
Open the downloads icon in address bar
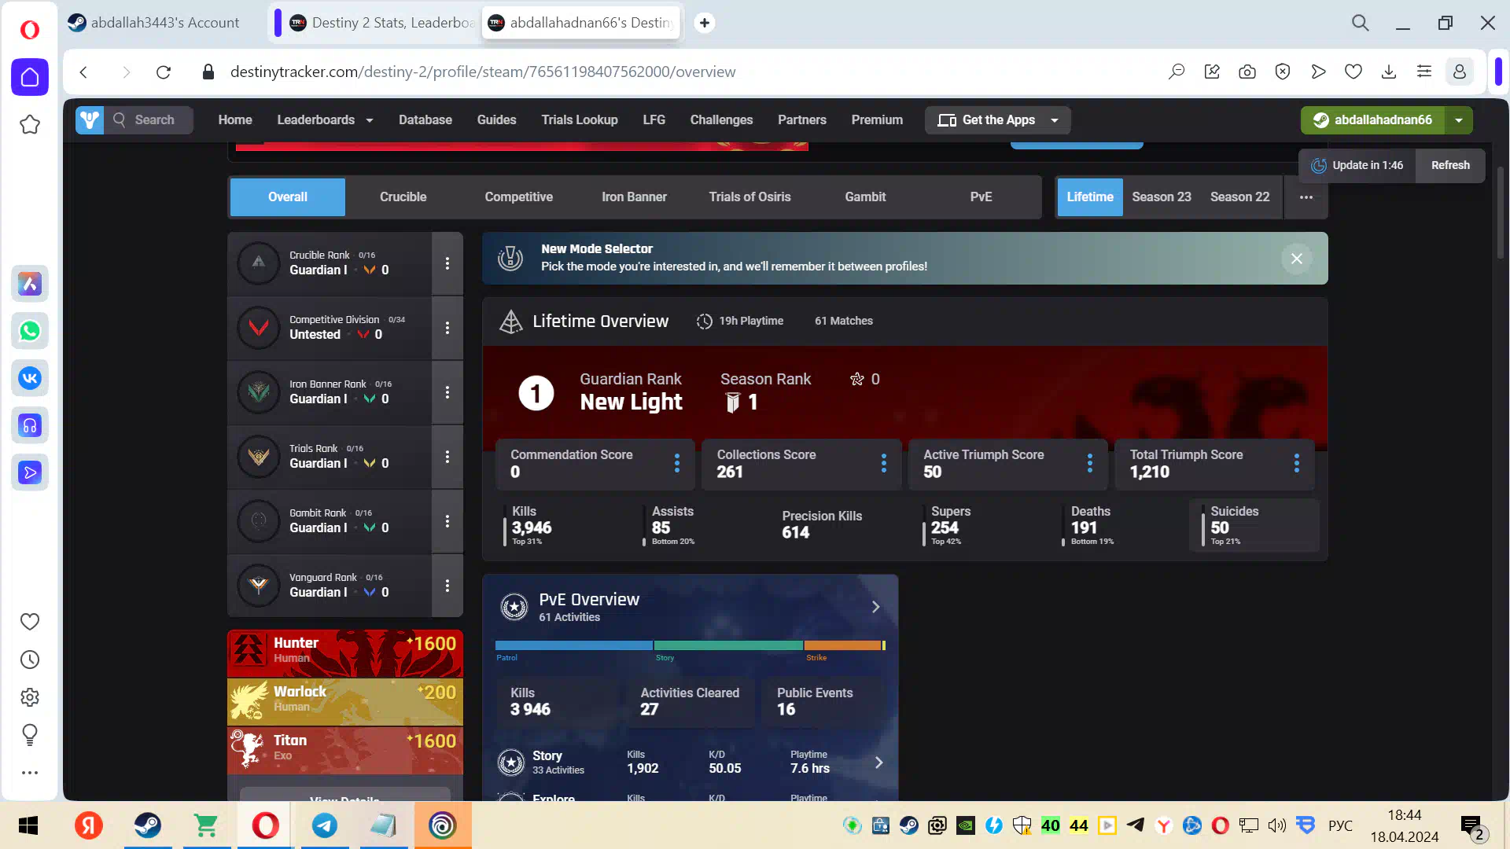click(x=1389, y=72)
